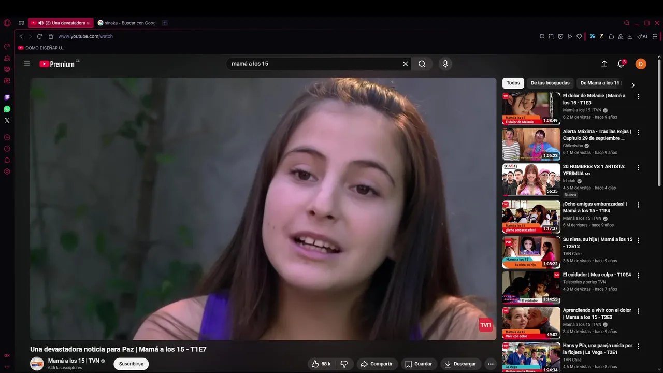663x373 pixels.
Task: Show more filter chips with right chevron
Action: coord(632,85)
